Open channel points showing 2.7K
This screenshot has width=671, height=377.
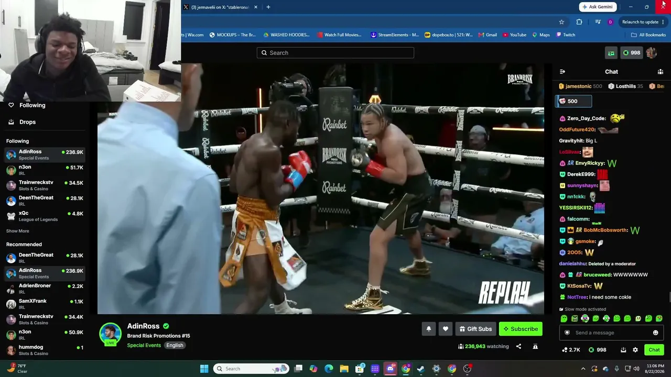pos(571,350)
